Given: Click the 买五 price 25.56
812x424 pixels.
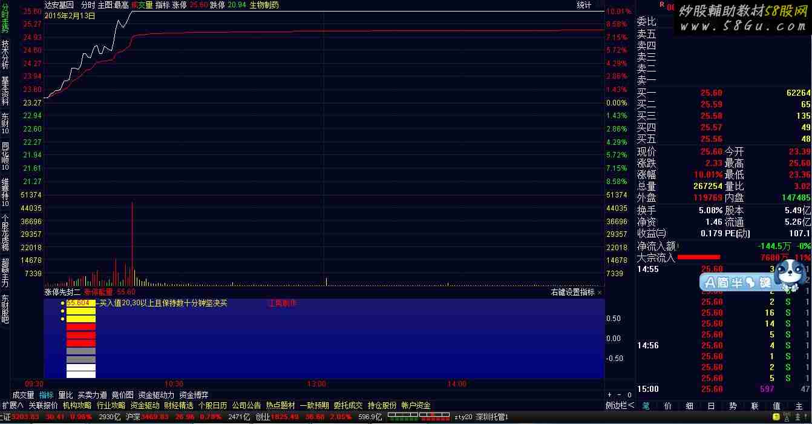Looking at the screenshot, I should pyautogui.click(x=712, y=139).
